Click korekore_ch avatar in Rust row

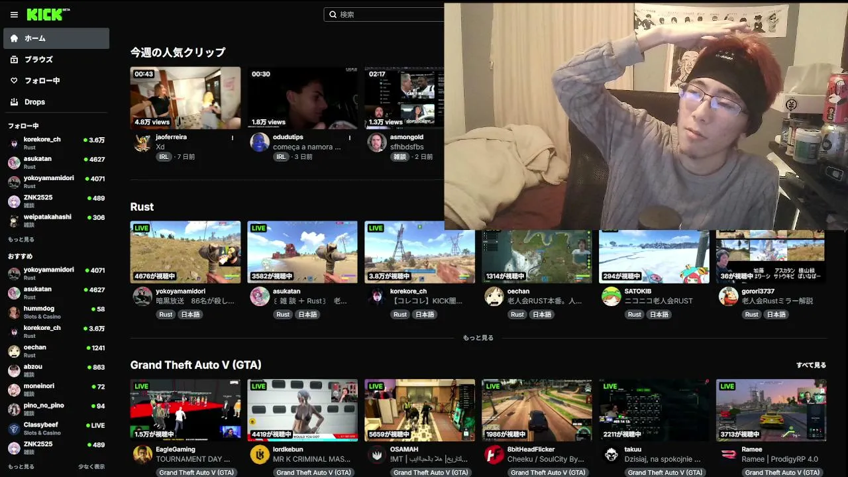pos(377,296)
